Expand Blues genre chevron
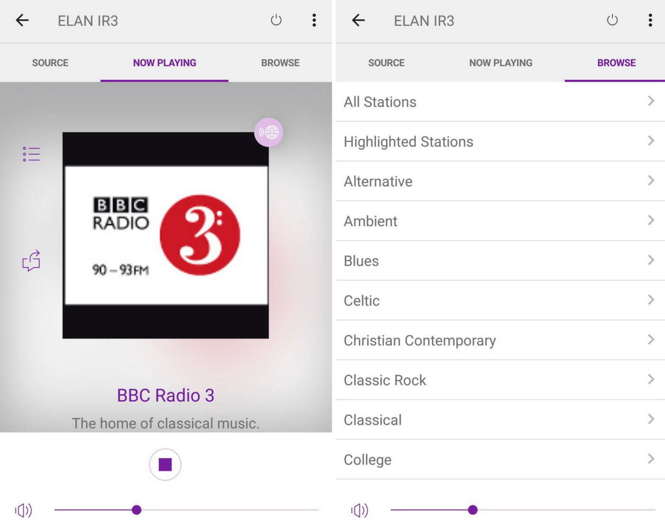Viewport: 665px width, 528px height. (x=651, y=260)
